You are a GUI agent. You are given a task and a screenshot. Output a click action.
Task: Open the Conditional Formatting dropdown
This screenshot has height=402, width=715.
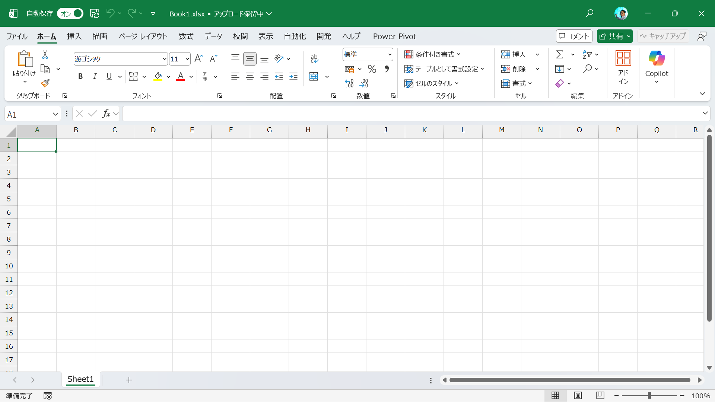(x=432, y=55)
